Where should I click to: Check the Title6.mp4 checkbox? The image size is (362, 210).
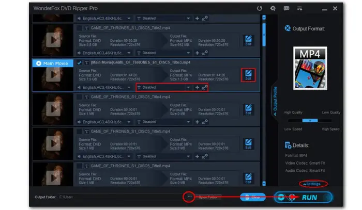point(79,166)
